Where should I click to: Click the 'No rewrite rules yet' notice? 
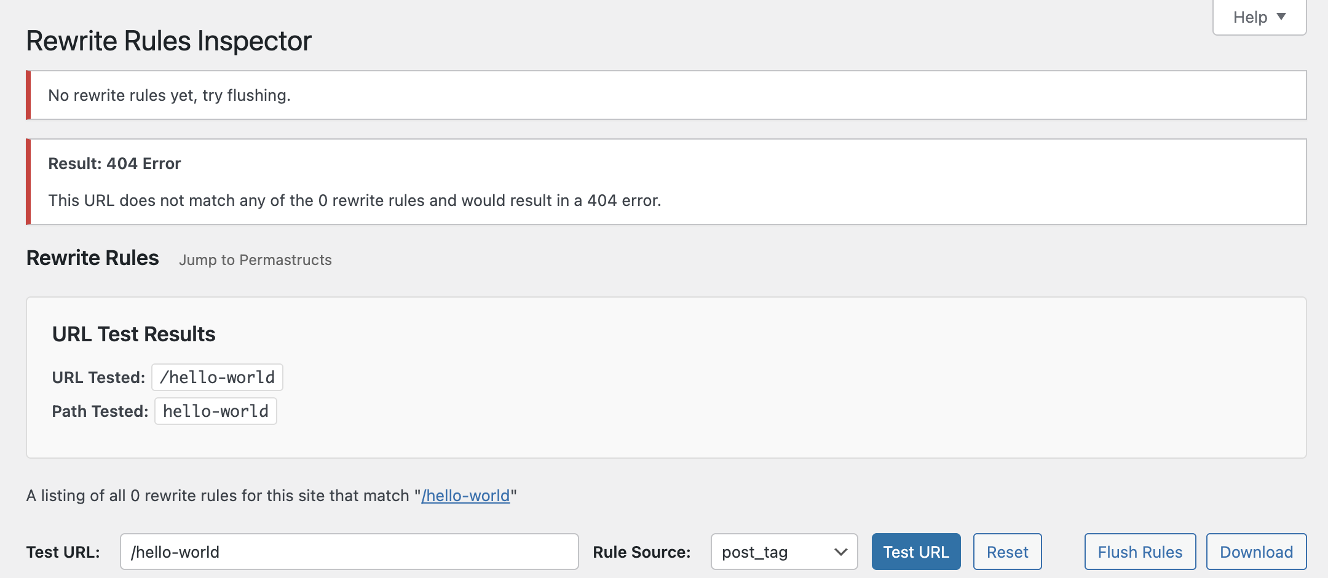pos(169,95)
